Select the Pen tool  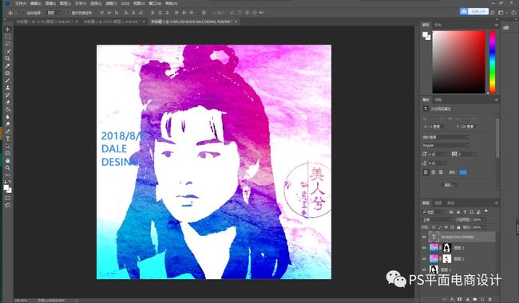[x=7, y=132]
